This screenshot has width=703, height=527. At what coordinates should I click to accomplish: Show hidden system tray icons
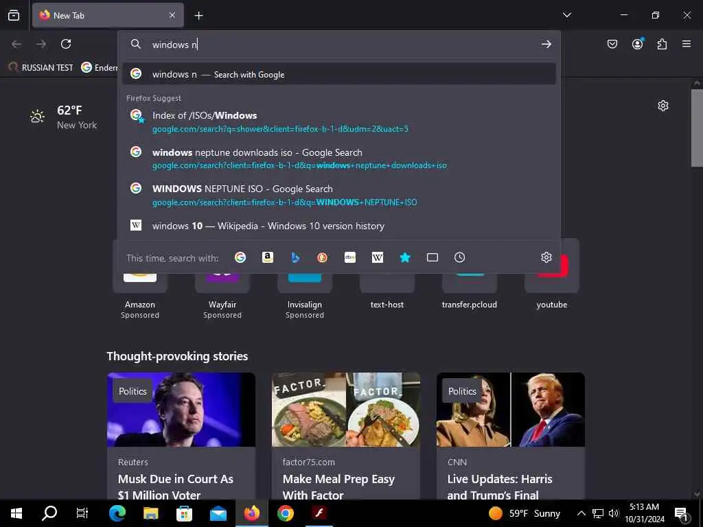(581, 513)
